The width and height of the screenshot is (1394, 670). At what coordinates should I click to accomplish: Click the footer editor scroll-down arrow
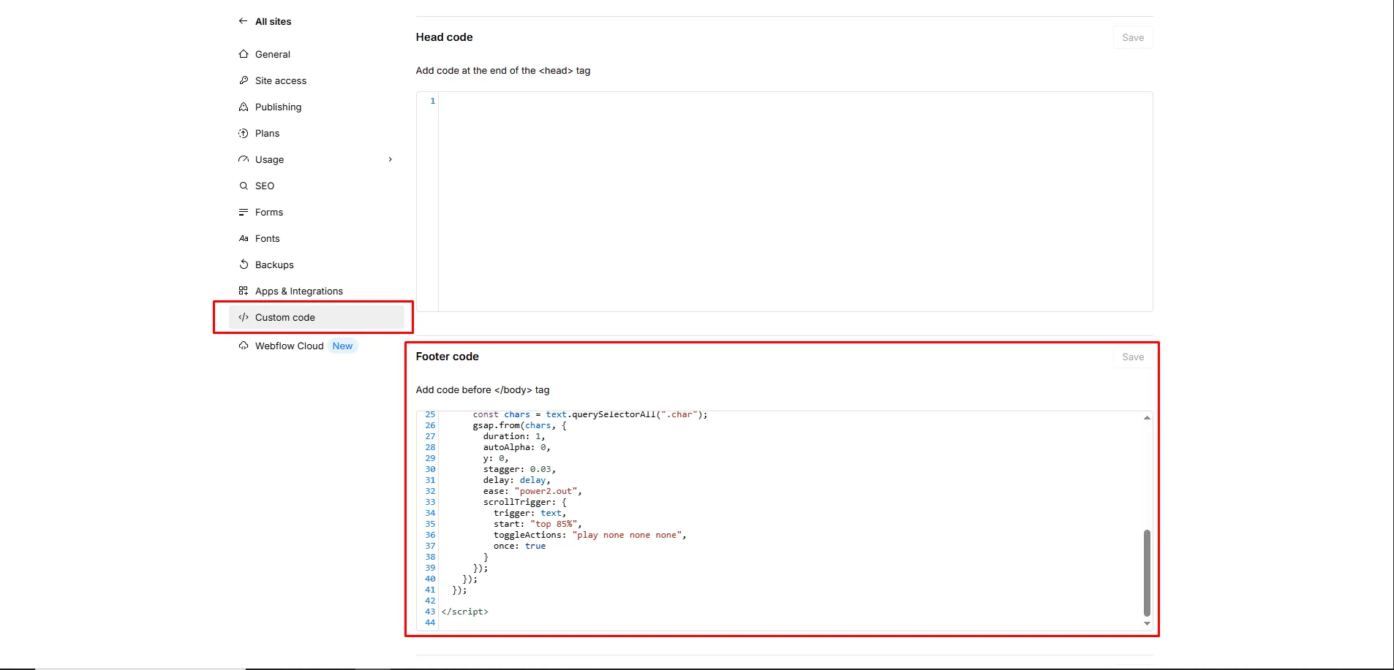[x=1146, y=623]
